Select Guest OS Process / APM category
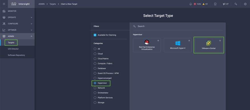The image size is (250, 110). coord(95,73)
